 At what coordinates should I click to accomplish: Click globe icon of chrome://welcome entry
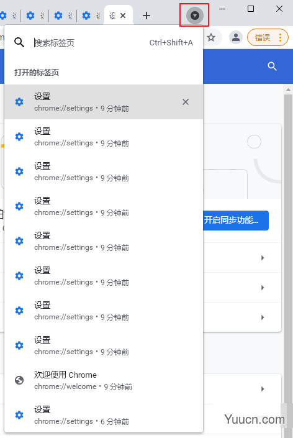pos(19,380)
